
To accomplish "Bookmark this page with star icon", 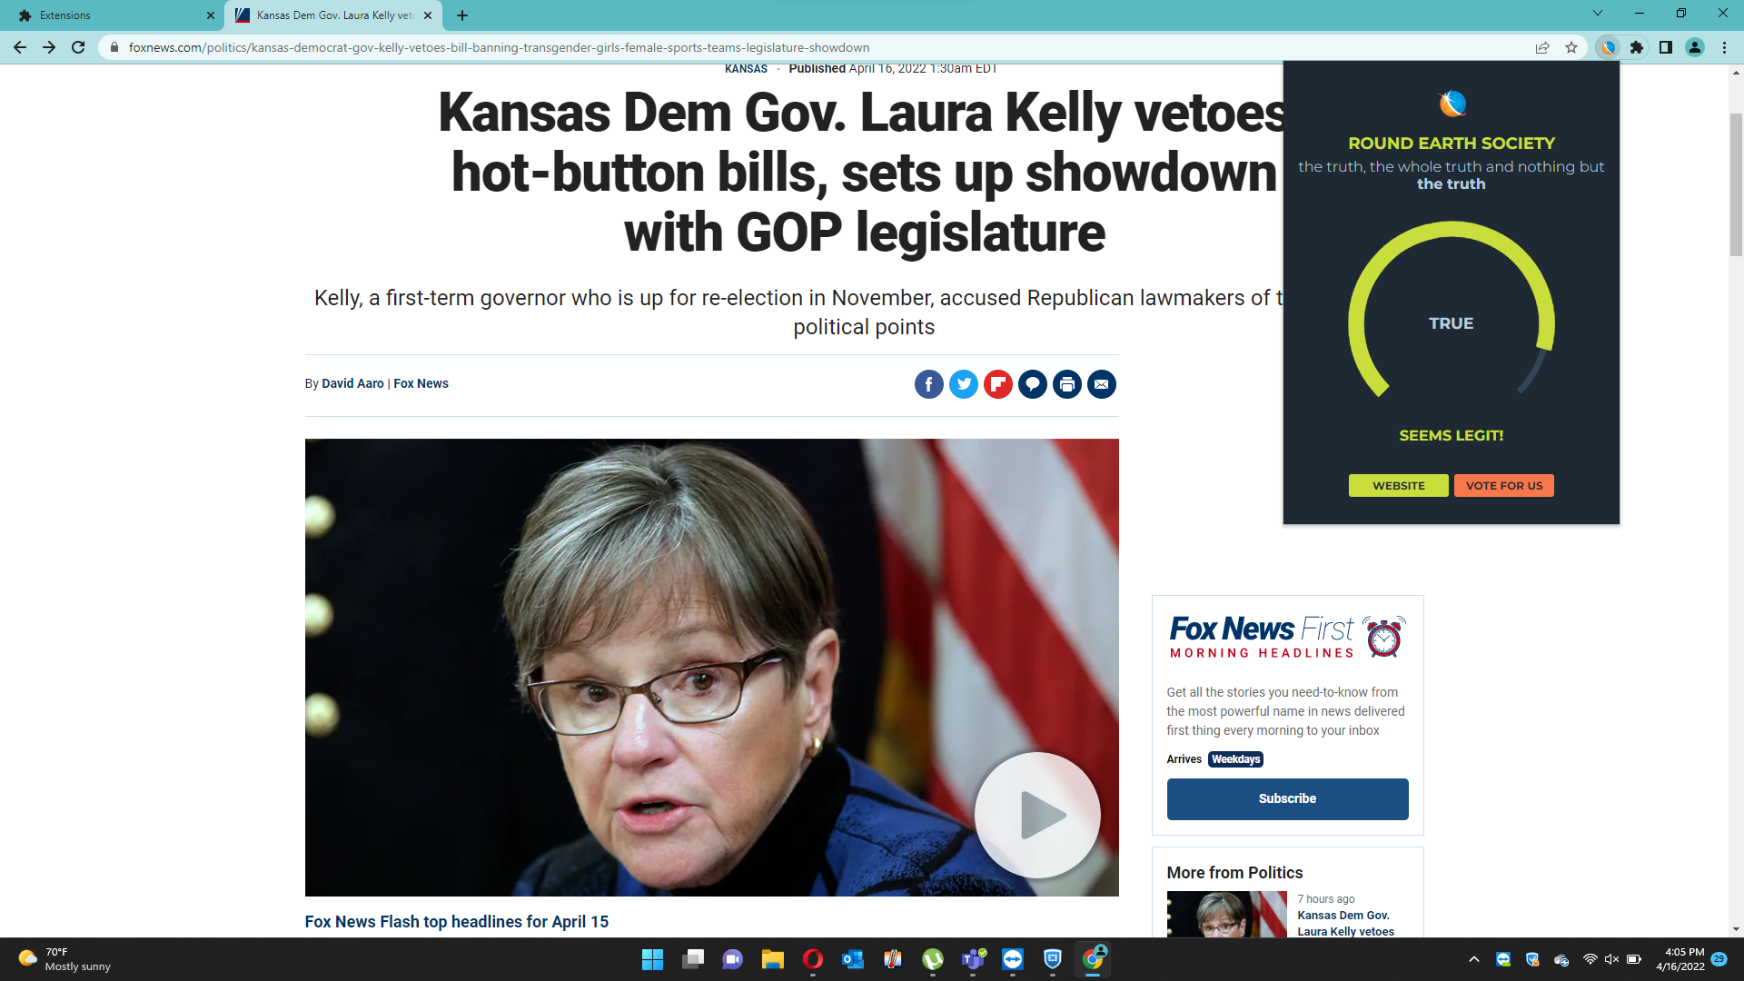I will 1571,47.
